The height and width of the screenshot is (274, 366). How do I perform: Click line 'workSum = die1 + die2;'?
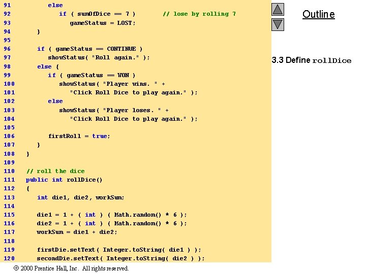pos(77,232)
